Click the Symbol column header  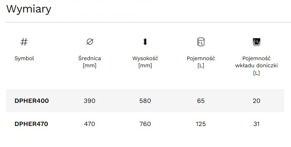24,58
